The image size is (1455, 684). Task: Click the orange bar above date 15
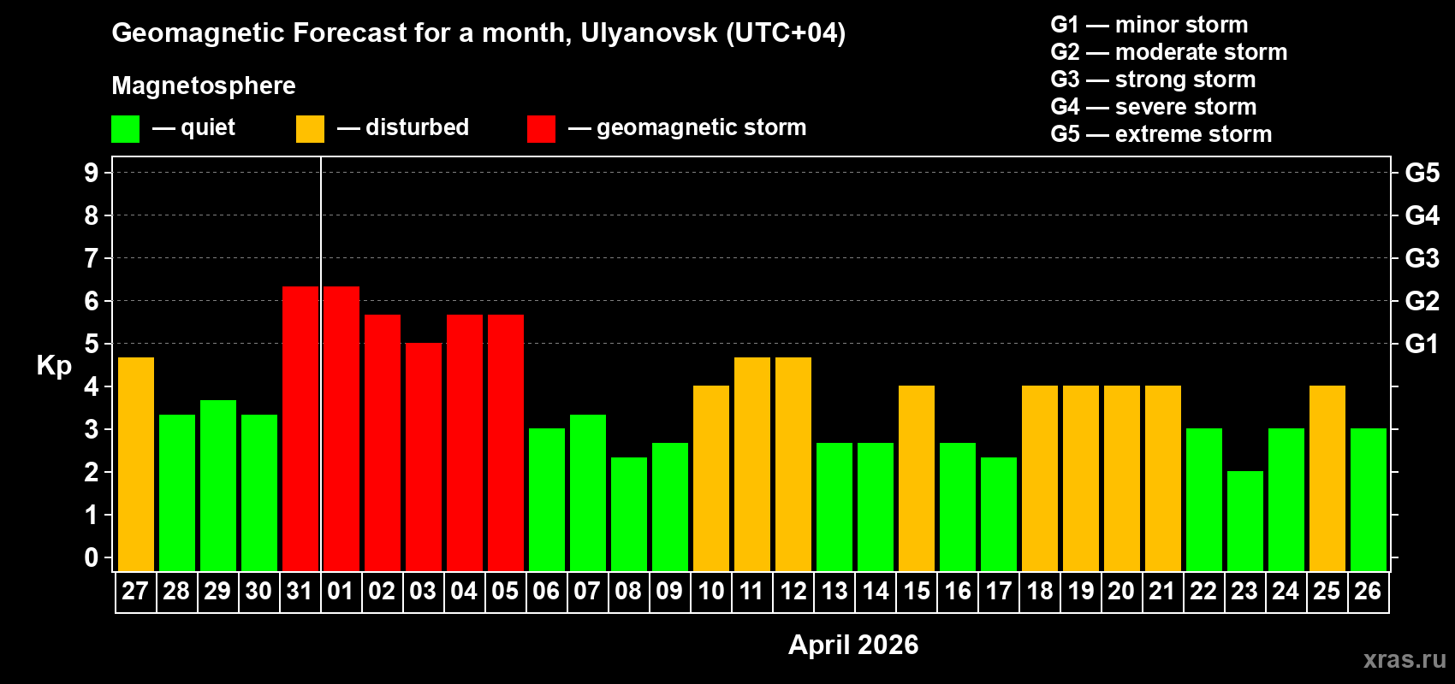tap(917, 479)
